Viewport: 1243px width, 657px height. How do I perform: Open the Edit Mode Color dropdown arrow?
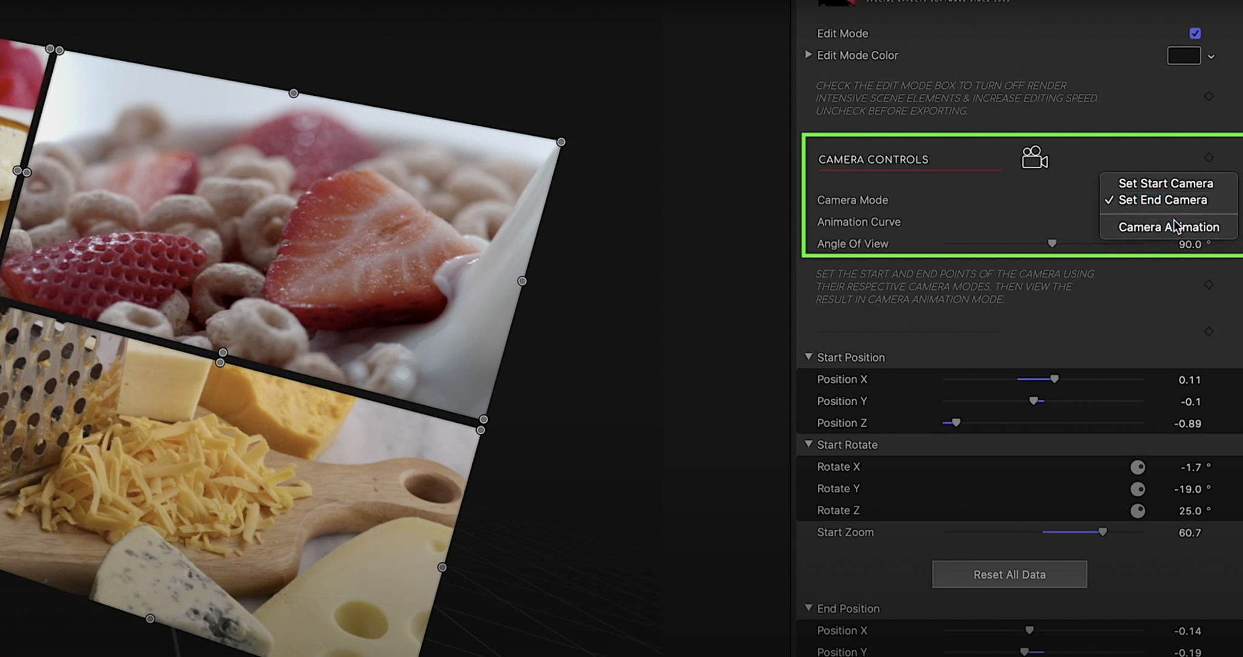tap(1211, 56)
